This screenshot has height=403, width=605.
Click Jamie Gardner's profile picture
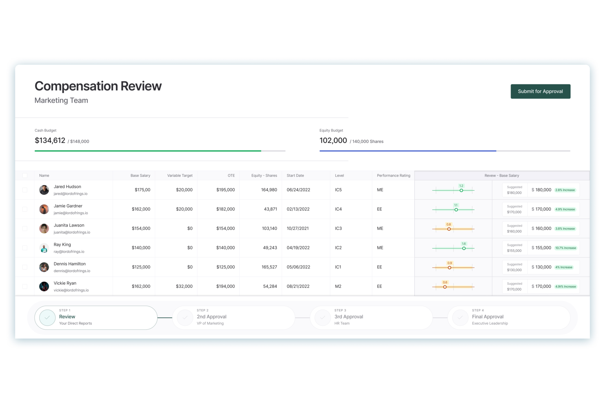[44, 209]
